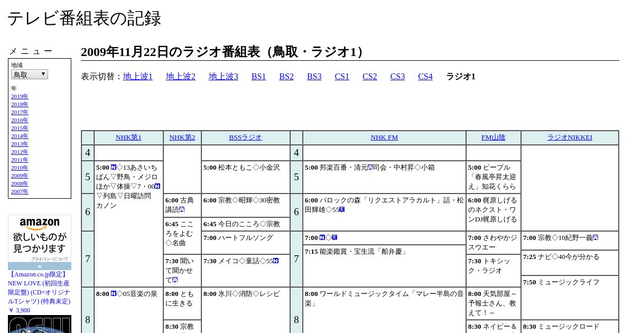634x333 pixels.
Task: Open the BSSラジオ station link
Action: click(x=246, y=137)
